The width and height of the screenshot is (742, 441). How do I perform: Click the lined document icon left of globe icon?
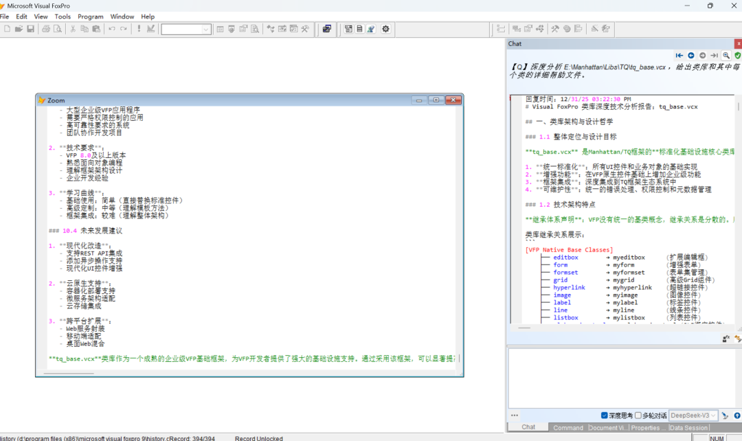coord(359,29)
